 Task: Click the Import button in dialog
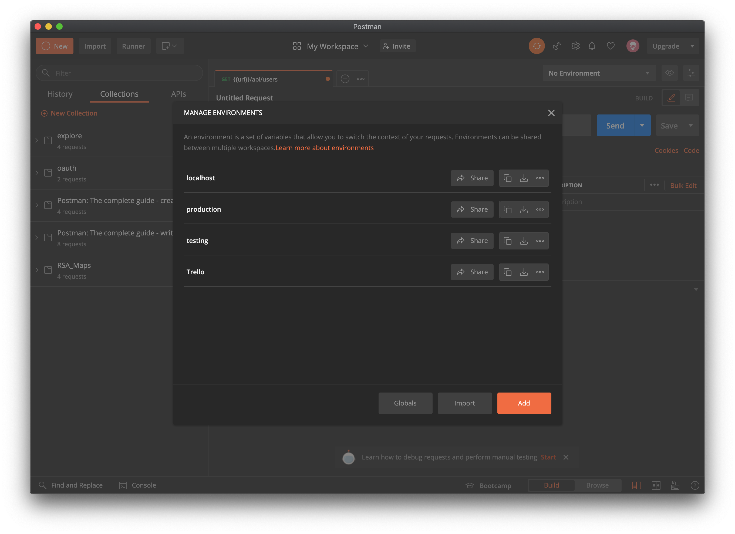pos(464,403)
